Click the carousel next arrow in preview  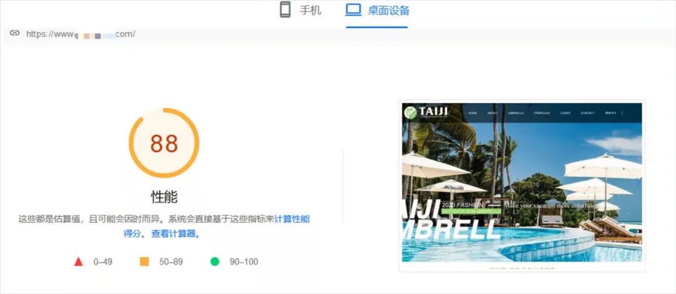pyautogui.click(x=638, y=183)
